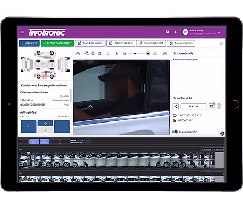Toggle fourth dark view button in filmstrip bar
Screen dimensions: 243x209
[55, 141]
